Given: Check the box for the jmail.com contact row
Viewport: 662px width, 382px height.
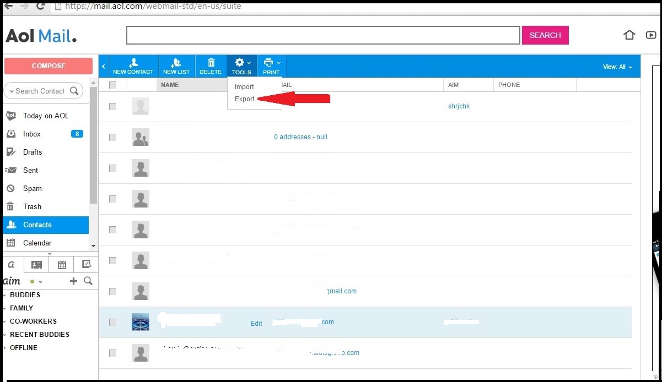Looking at the screenshot, I should coord(113,291).
